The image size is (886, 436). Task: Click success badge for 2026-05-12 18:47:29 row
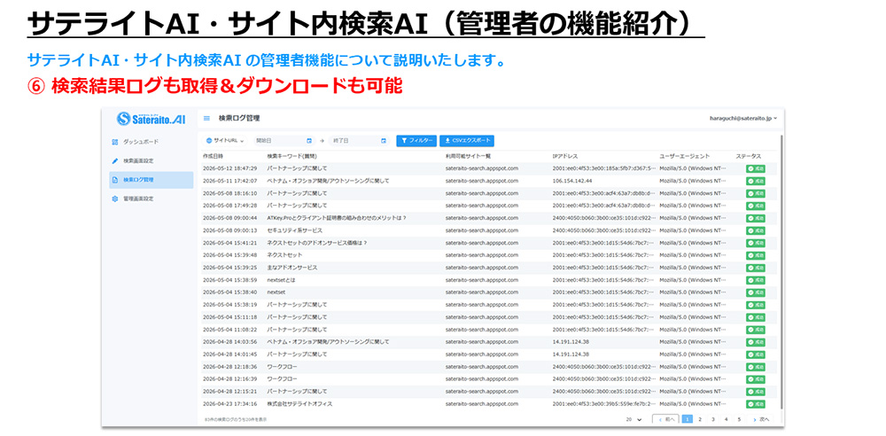click(756, 168)
